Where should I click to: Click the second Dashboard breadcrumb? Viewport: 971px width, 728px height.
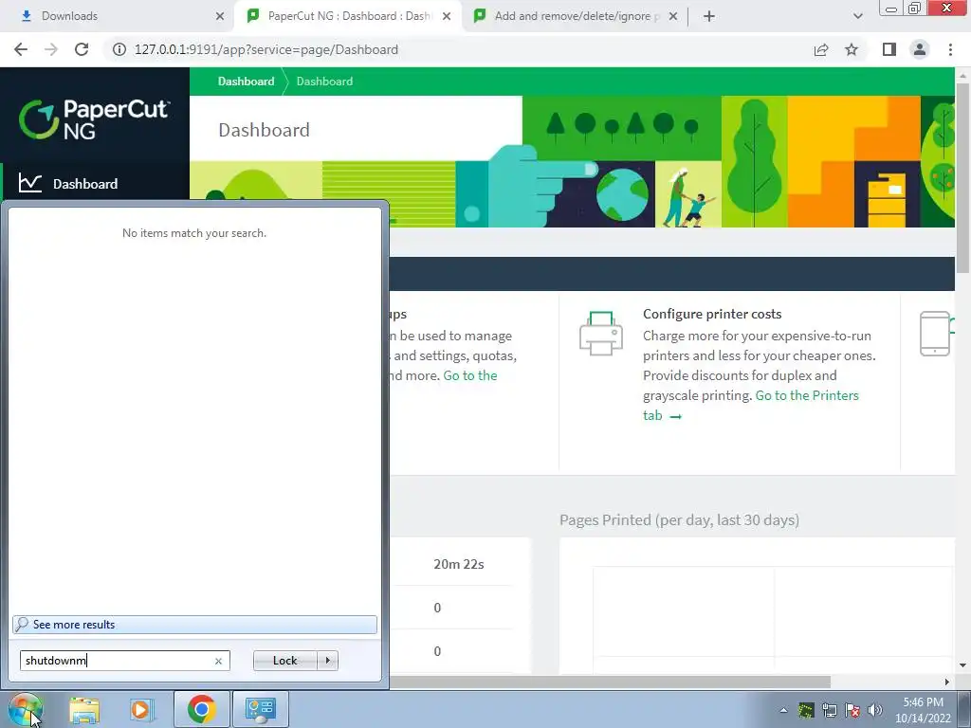coord(324,82)
